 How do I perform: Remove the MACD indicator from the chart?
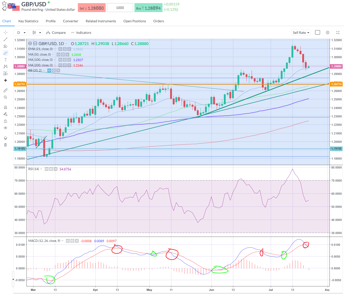(77, 241)
